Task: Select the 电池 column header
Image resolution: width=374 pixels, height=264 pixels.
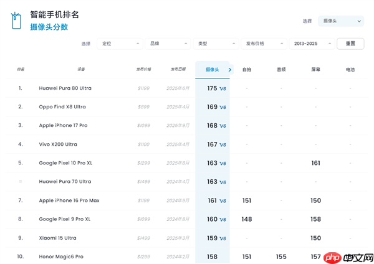Action: point(350,70)
